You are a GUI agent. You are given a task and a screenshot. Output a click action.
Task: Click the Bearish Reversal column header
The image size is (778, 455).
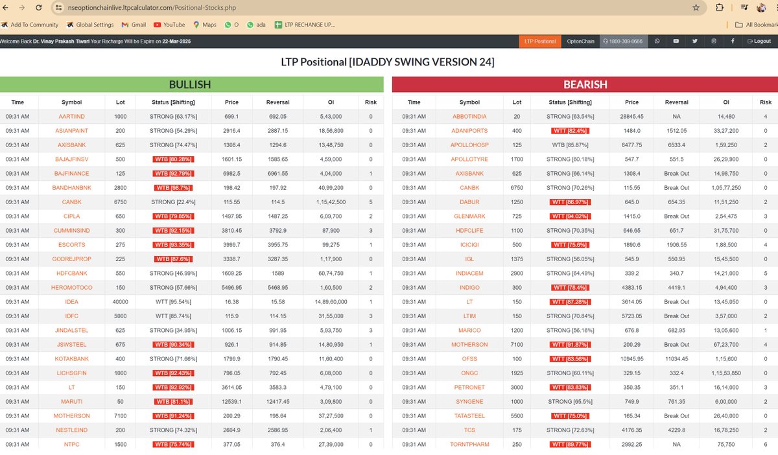tap(676, 102)
